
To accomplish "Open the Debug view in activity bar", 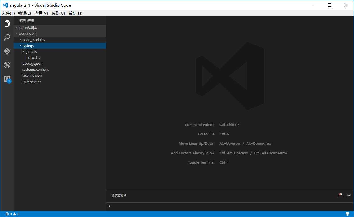I will (7, 65).
